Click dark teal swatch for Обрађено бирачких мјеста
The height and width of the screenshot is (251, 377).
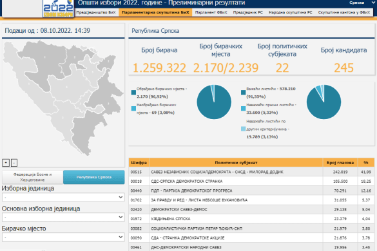pos(133,93)
